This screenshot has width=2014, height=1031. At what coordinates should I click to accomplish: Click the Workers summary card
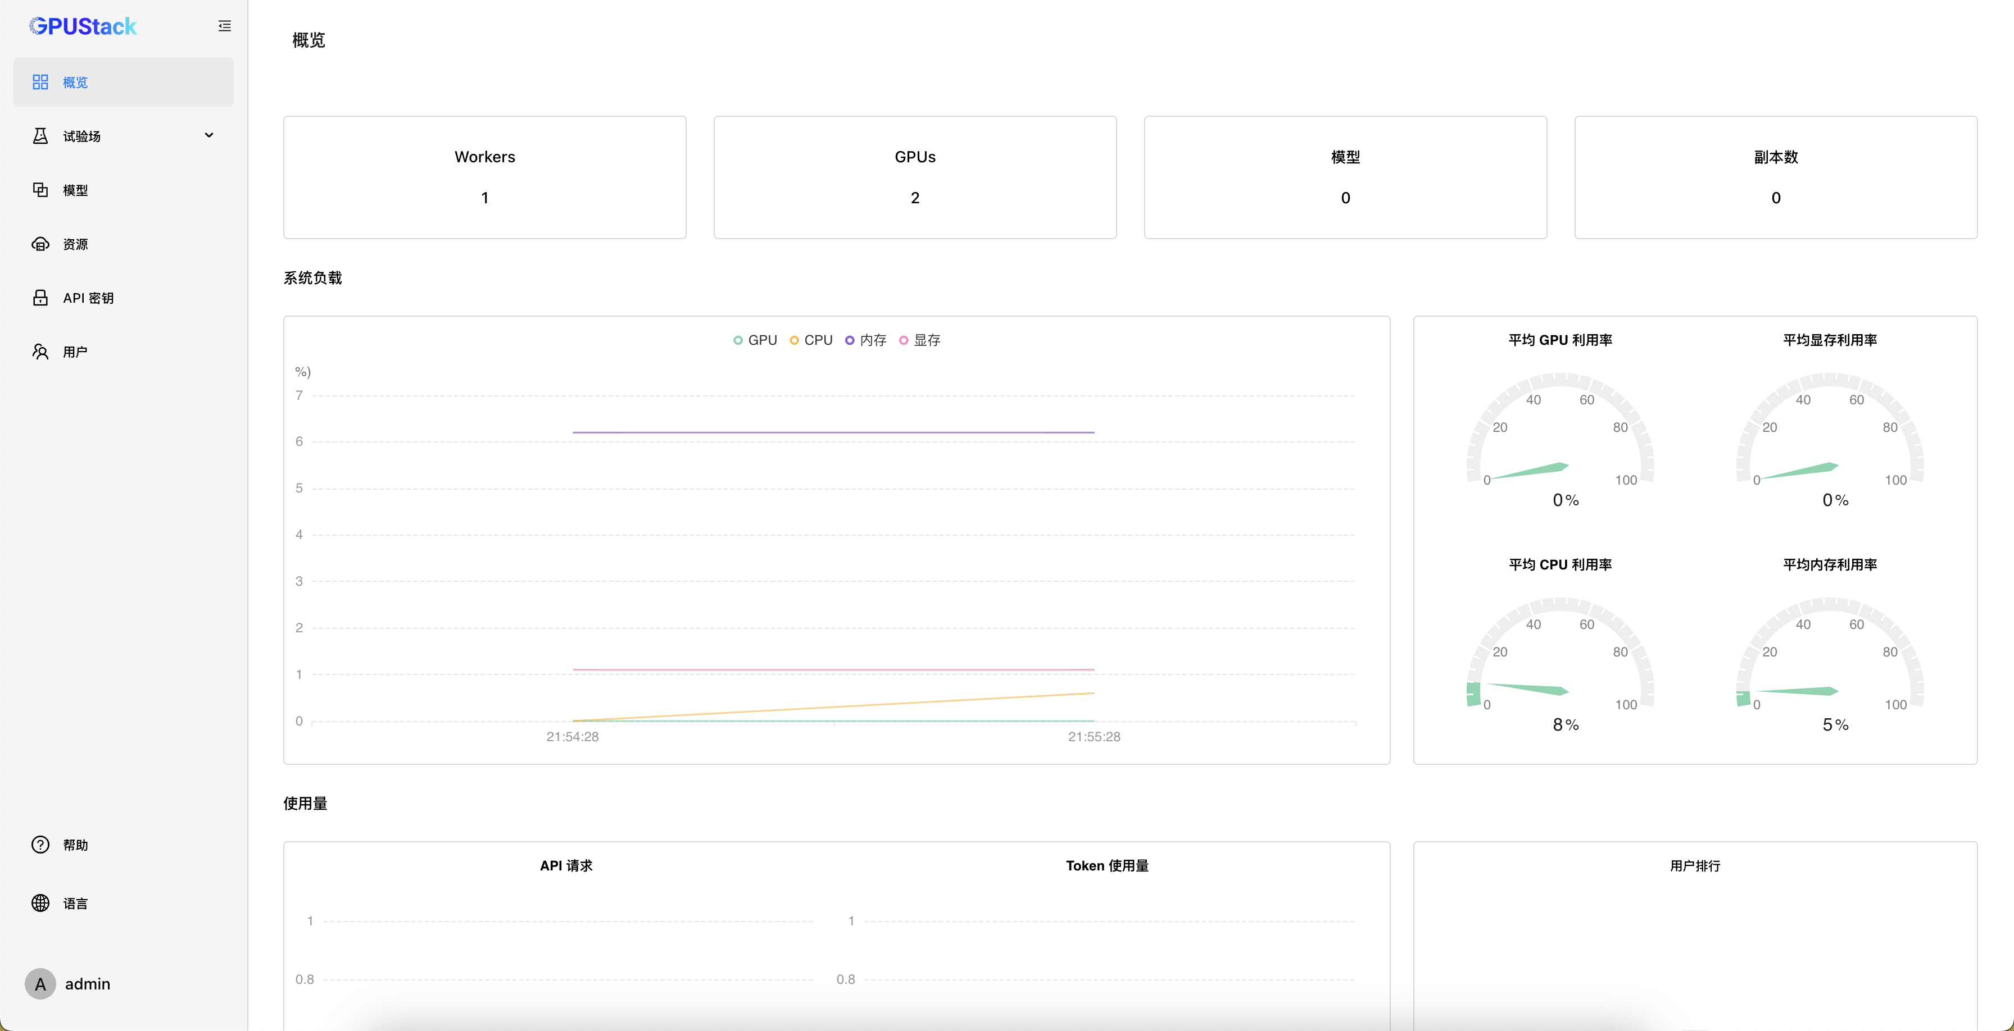484,177
